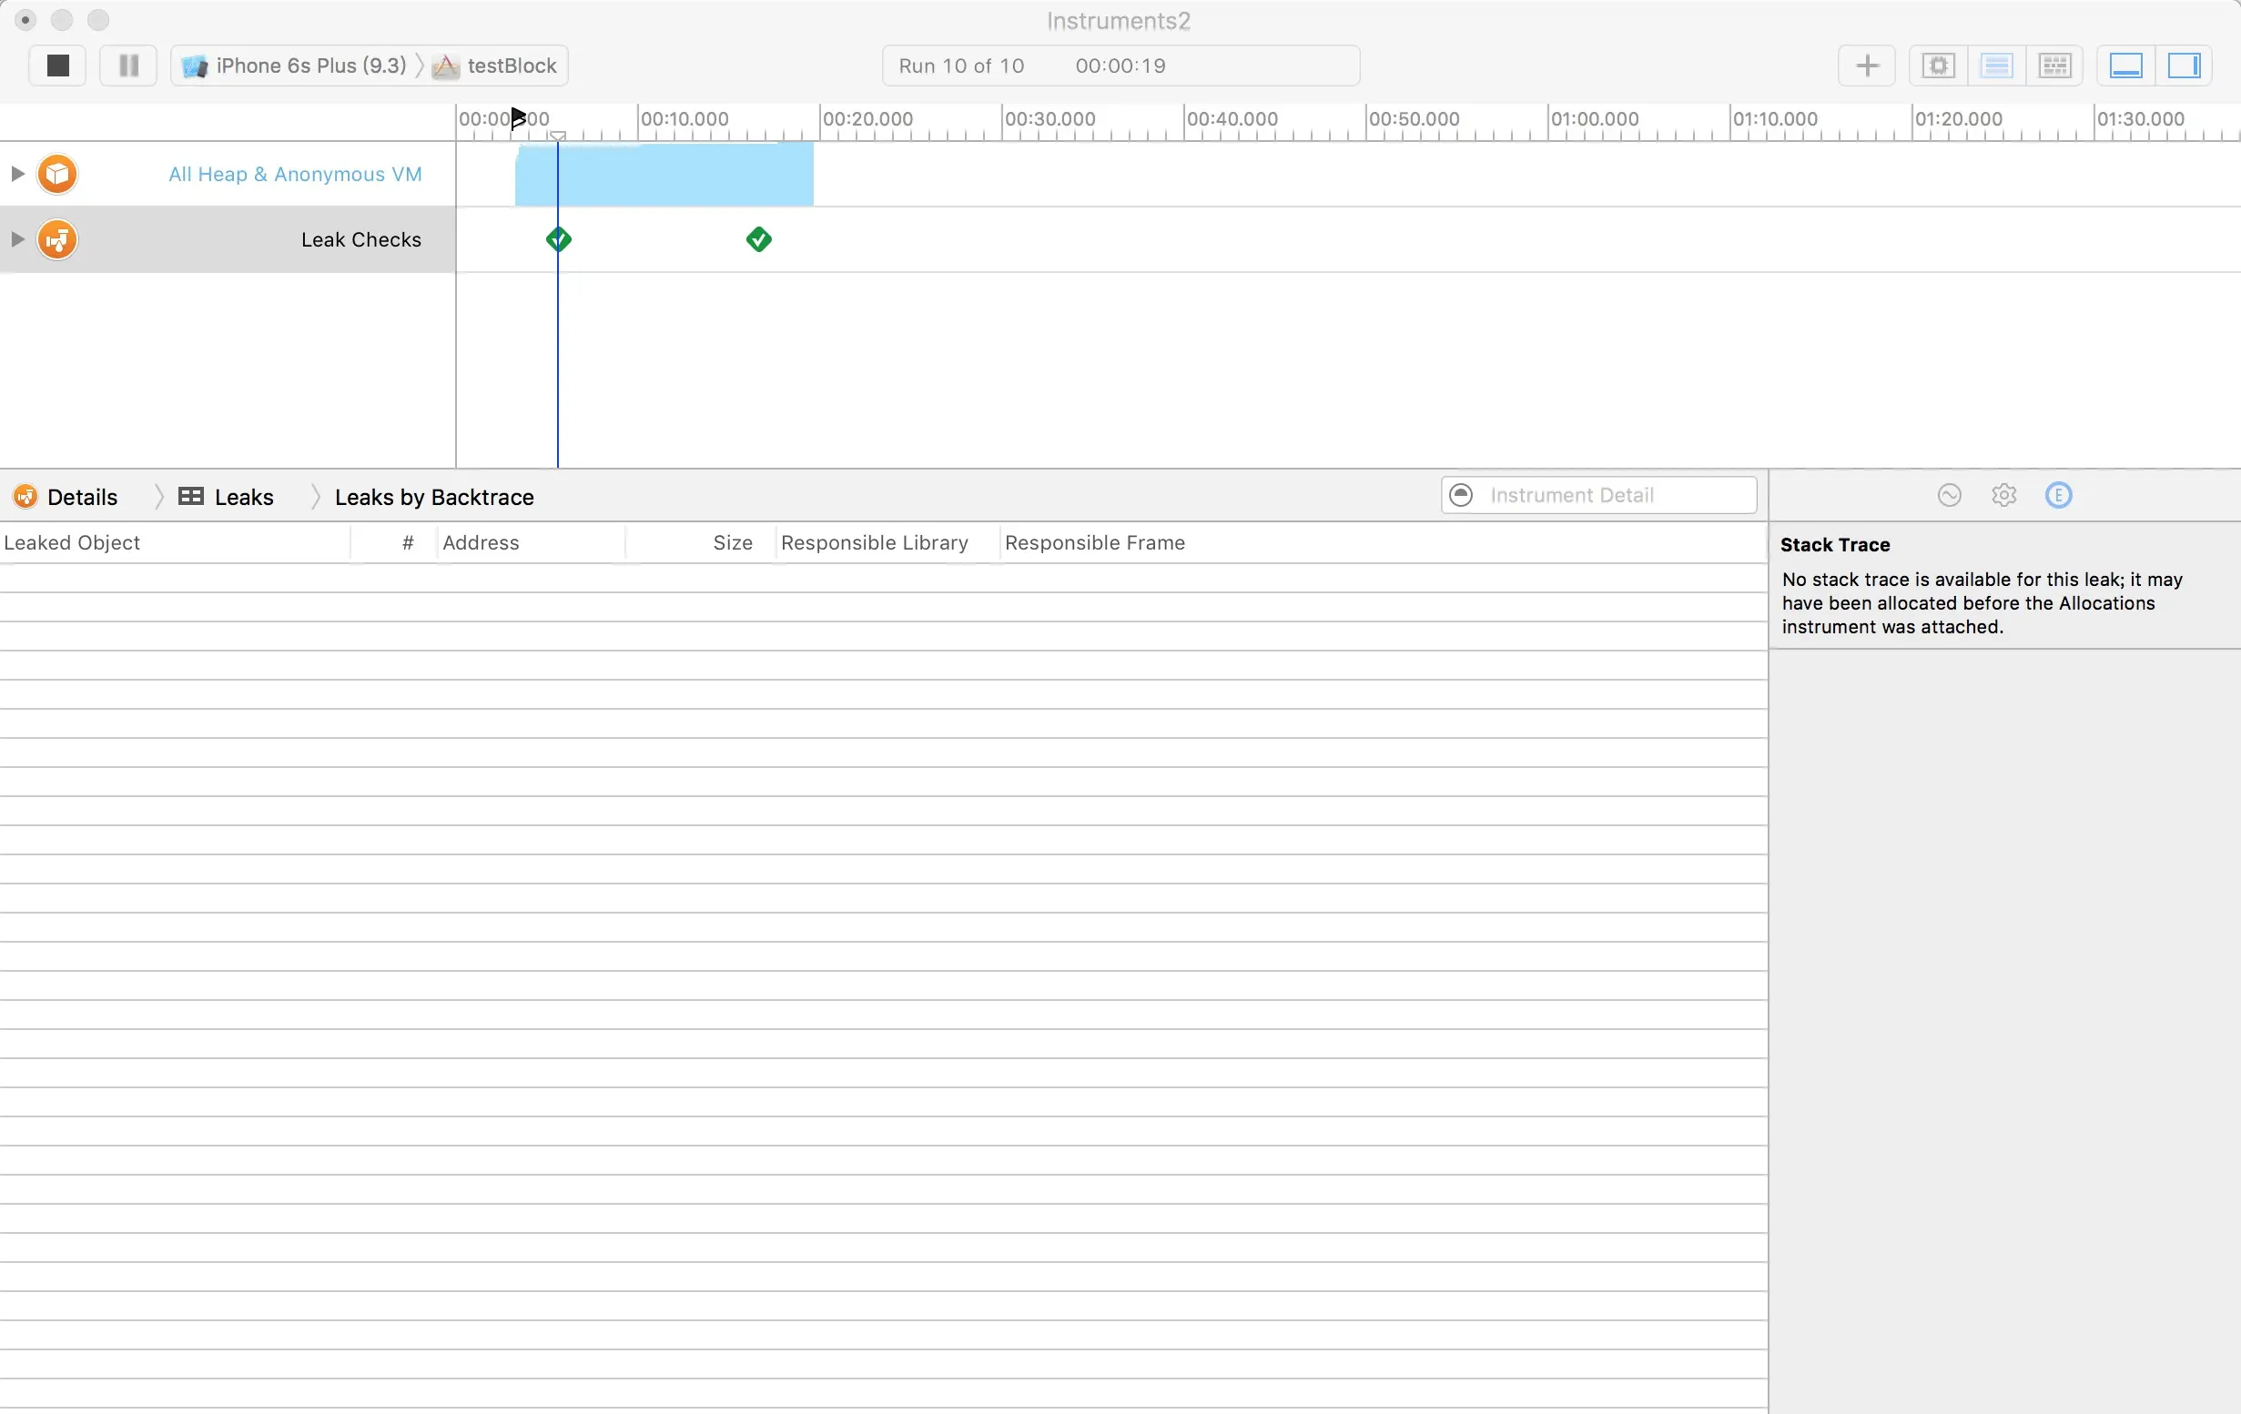This screenshot has height=1414, width=2241.
Task: Expand the All Heap & Anonymous VM track
Action: [16, 174]
